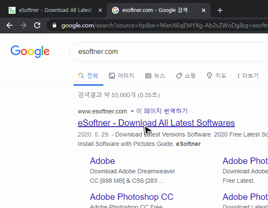268x208 pixels.
Task: Open the 뉴스 search tab
Action: click(155, 76)
